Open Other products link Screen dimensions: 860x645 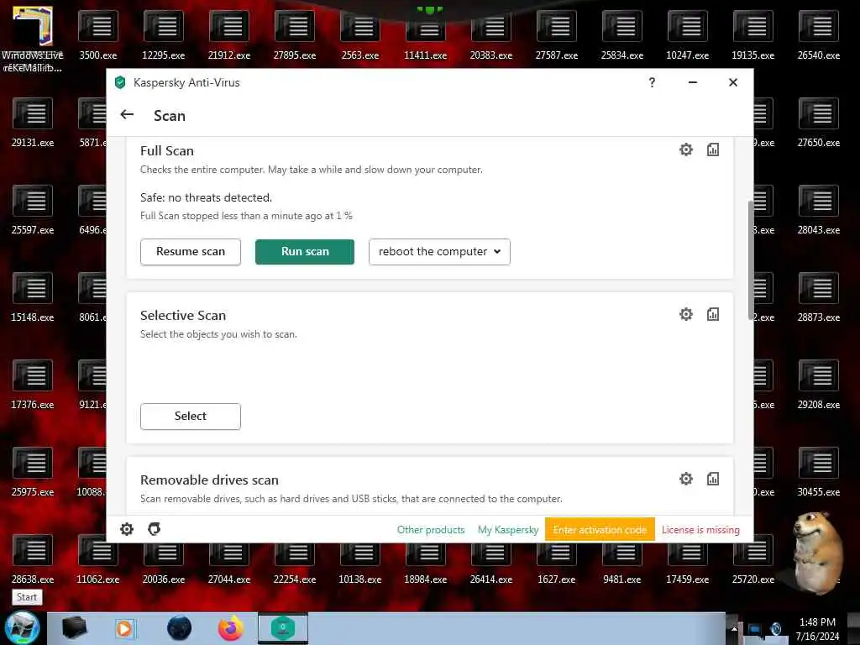pos(431,530)
